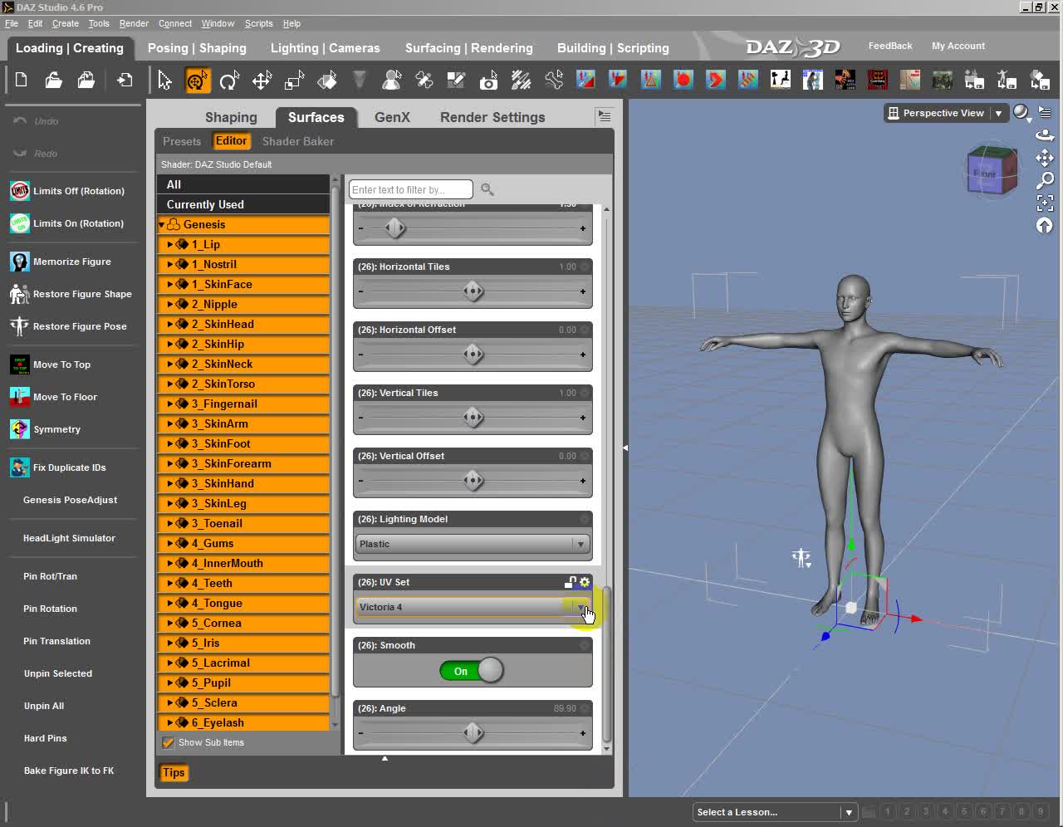Open the UV Set gear settings icon

[585, 582]
